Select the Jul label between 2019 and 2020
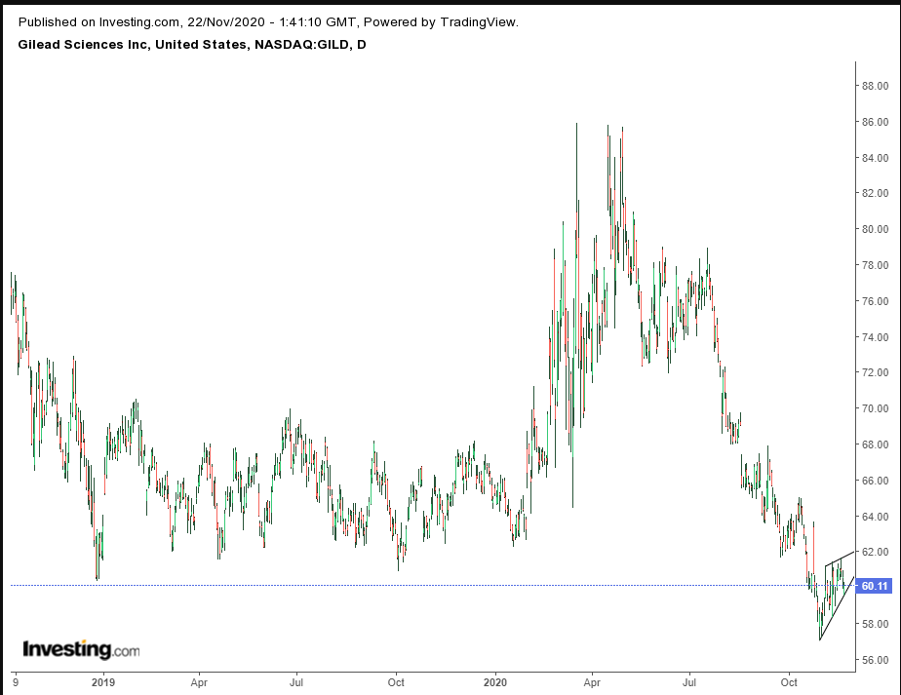Viewport: 901px width, 695px height. pos(296,682)
